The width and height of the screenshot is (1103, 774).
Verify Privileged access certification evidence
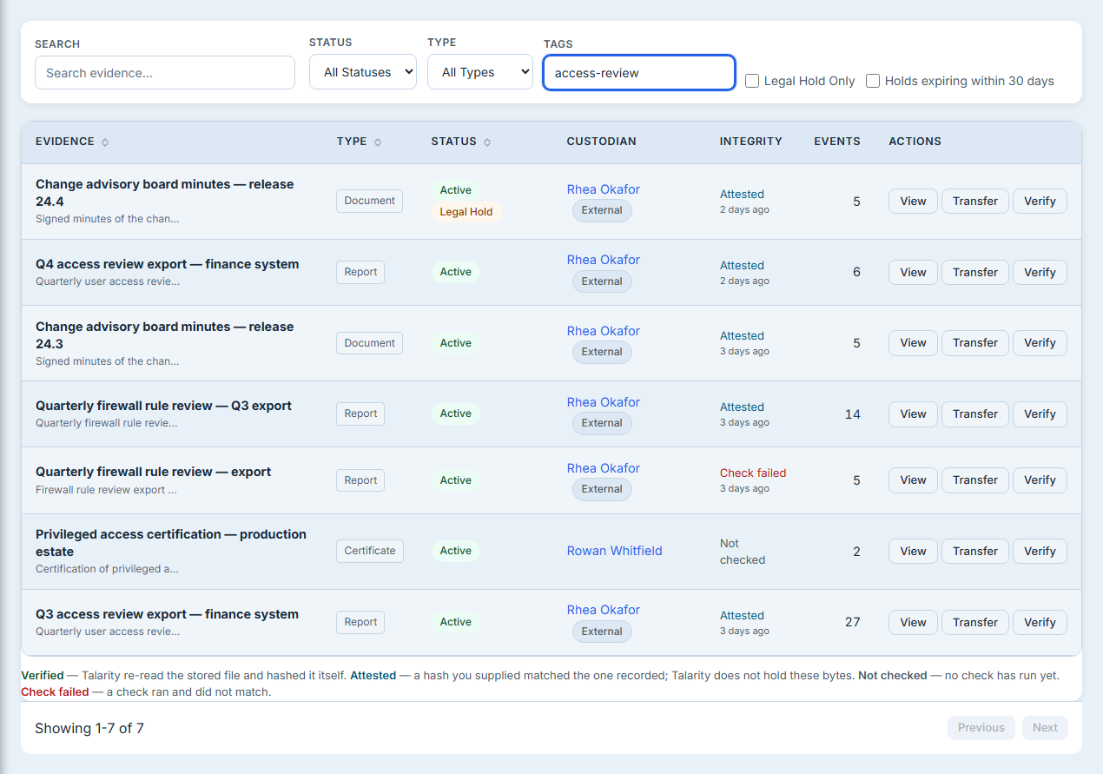[1040, 551]
